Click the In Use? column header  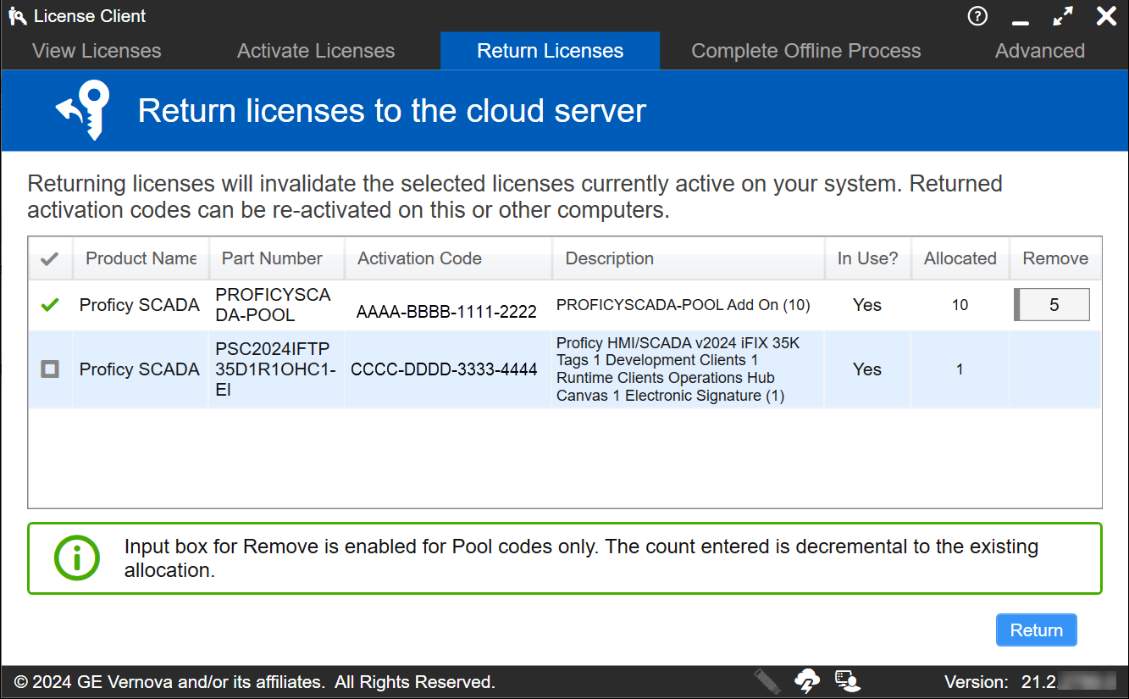pyautogui.click(x=868, y=258)
